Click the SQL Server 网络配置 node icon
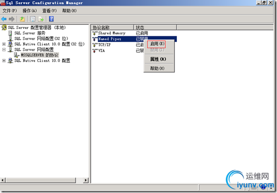The height and width of the screenshot is (193, 277). 10,49
